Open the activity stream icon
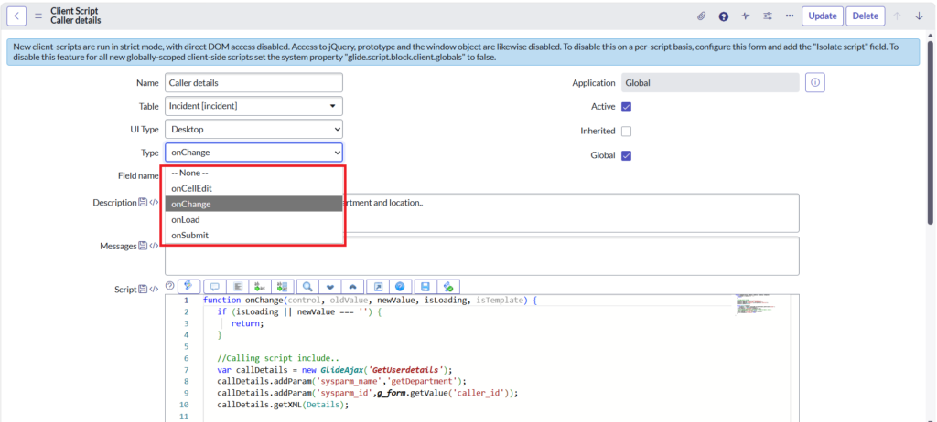Image resolution: width=937 pixels, height=422 pixels. coord(746,16)
